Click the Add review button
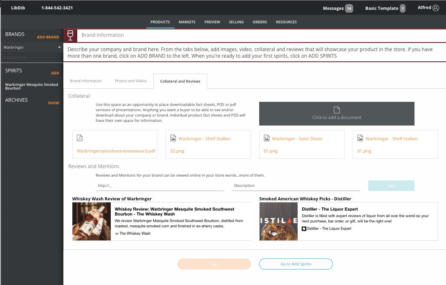Viewport: 446px width, 285px height. pos(391,186)
